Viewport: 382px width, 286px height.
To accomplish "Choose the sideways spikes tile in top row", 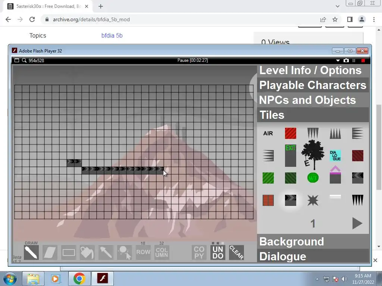I will 358,133.
